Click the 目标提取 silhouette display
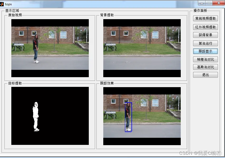Image resolution: width=225 pixels, height=158 pixels. [50, 116]
